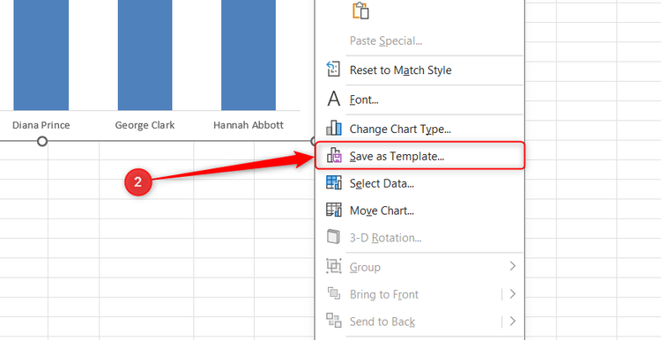Click the Send to Back icon
The height and width of the screenshot is (340, 661).
pyautogui.click(x=334, y=321)
